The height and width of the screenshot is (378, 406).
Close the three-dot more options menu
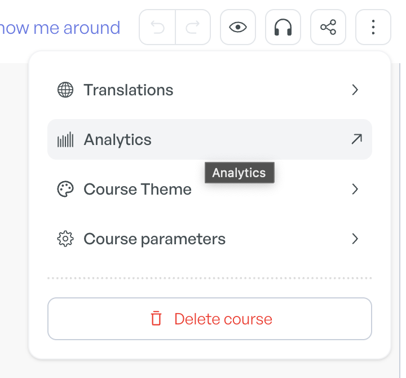[x=373, y=27]
